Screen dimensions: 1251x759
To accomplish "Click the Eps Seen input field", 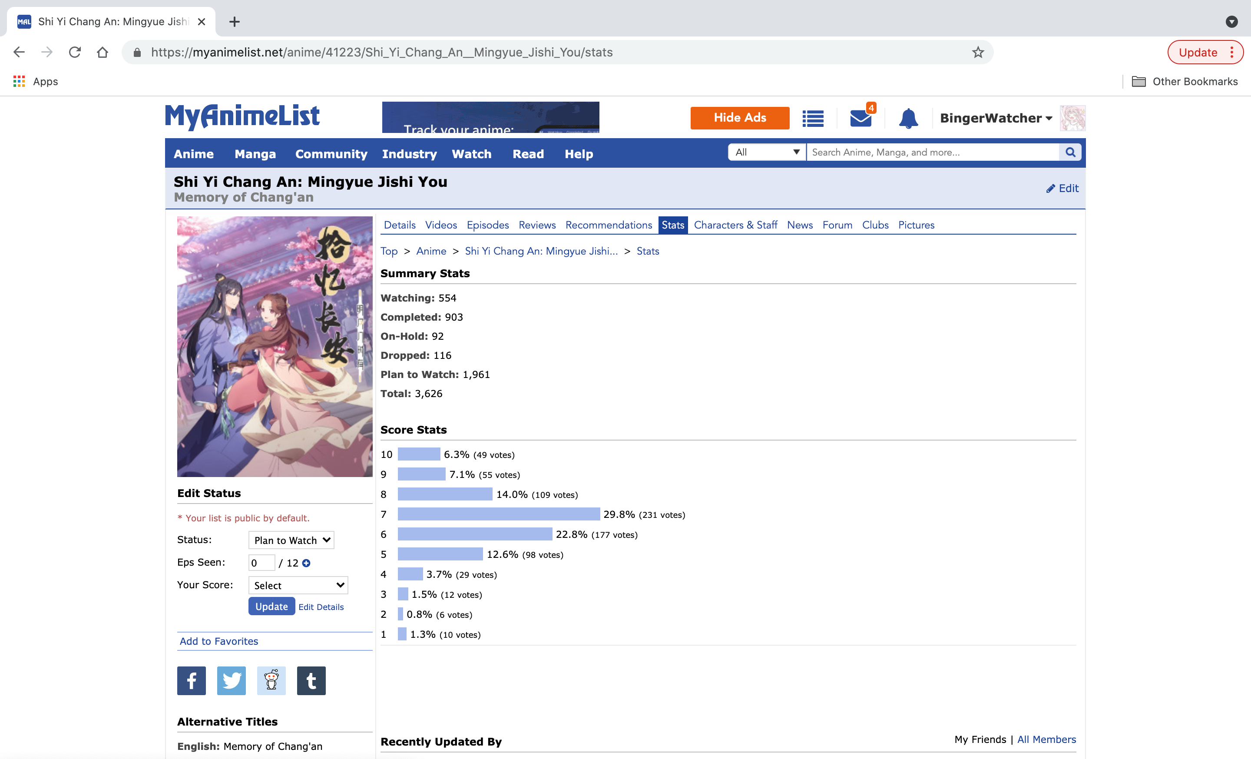I will coord(261,563).
